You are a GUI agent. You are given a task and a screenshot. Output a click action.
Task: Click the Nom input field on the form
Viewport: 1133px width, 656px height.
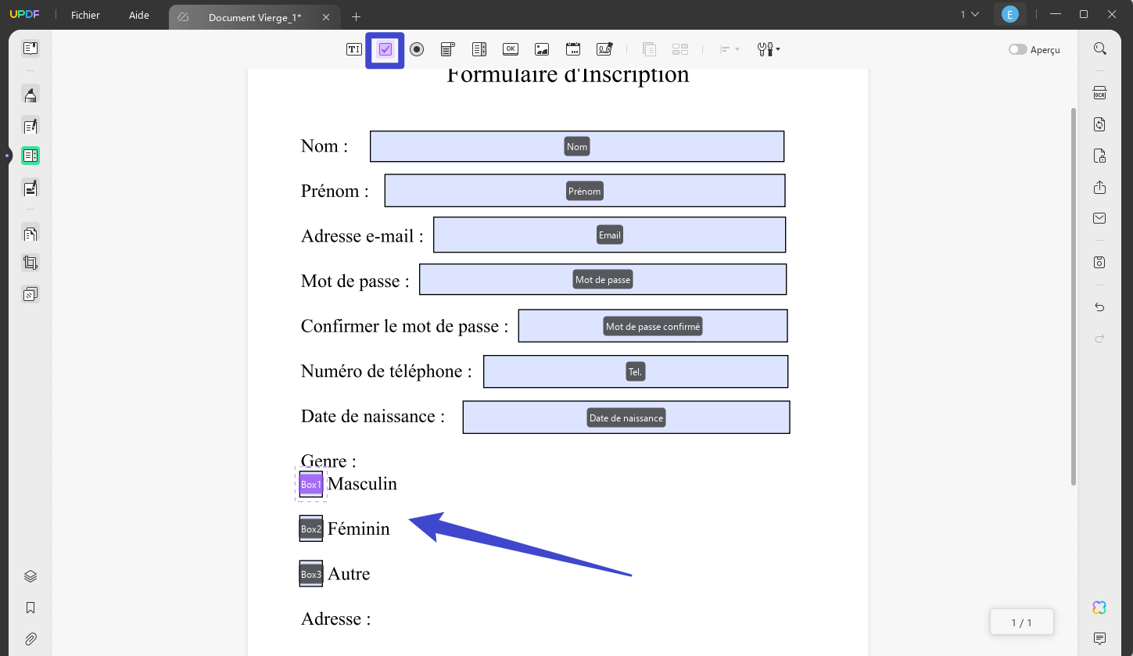(577, 146)
